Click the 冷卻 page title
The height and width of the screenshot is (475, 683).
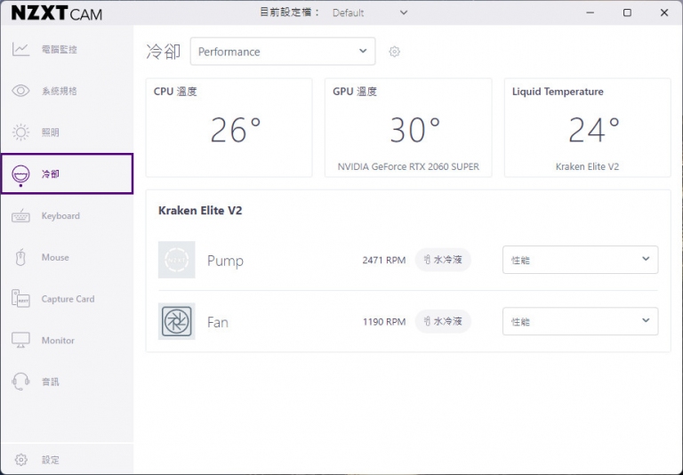164,52
